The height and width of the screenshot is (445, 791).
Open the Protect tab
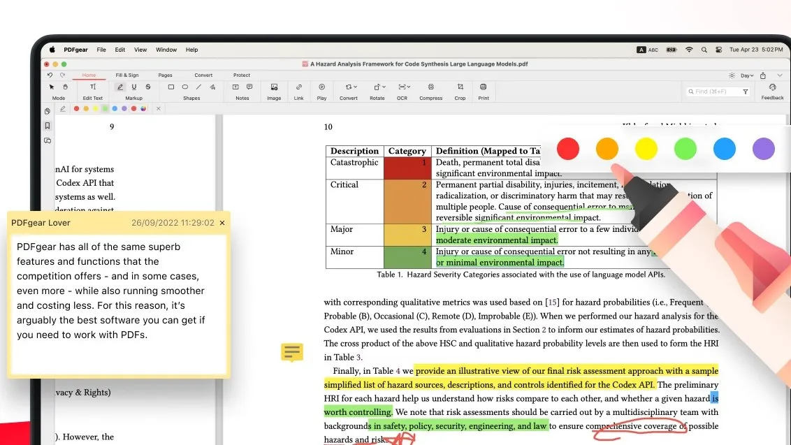242,75
